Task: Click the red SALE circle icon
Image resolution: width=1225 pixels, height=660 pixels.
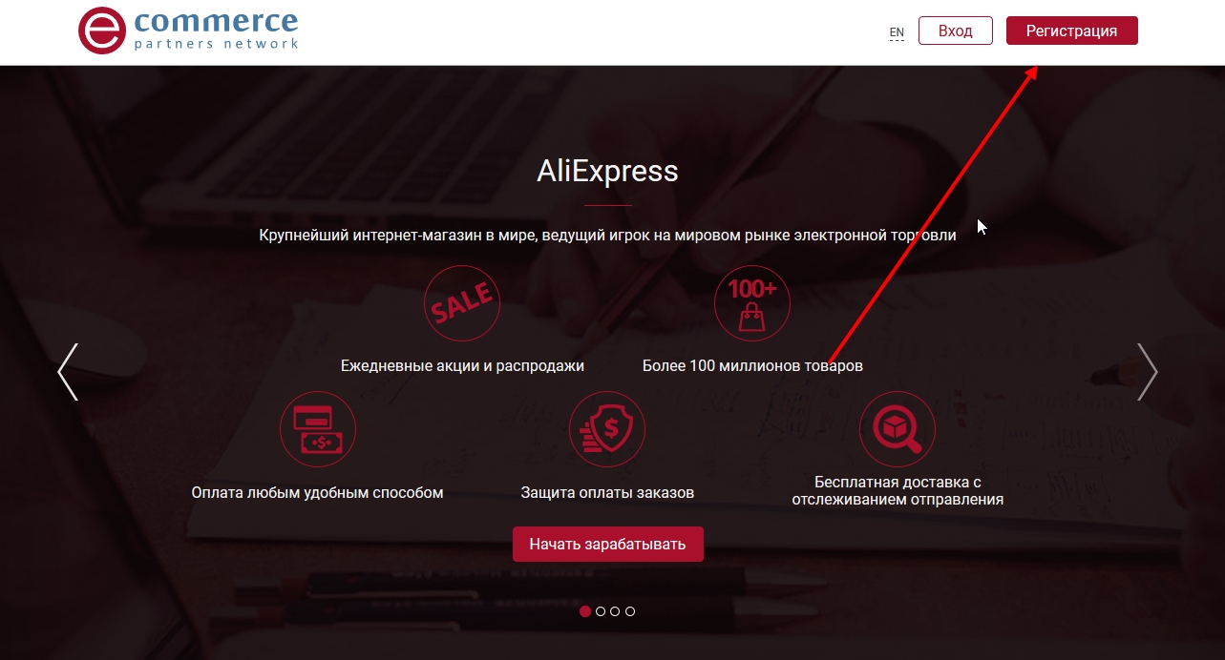Action: [x=462, y=303]
